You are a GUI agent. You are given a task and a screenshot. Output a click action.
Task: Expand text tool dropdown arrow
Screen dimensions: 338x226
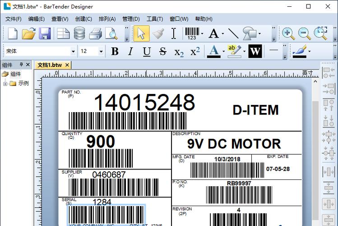pos(223,33)
